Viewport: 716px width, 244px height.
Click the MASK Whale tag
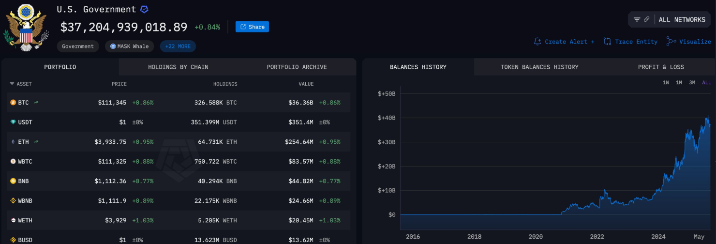click(x=130, y=46)
